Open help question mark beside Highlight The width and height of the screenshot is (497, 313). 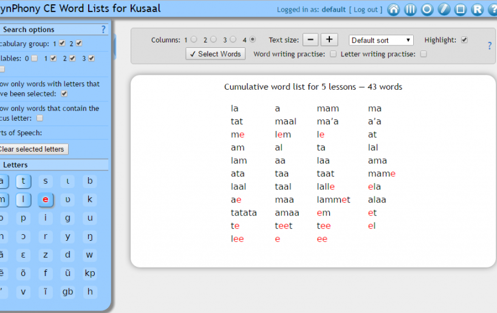click(x=490, y=45)
